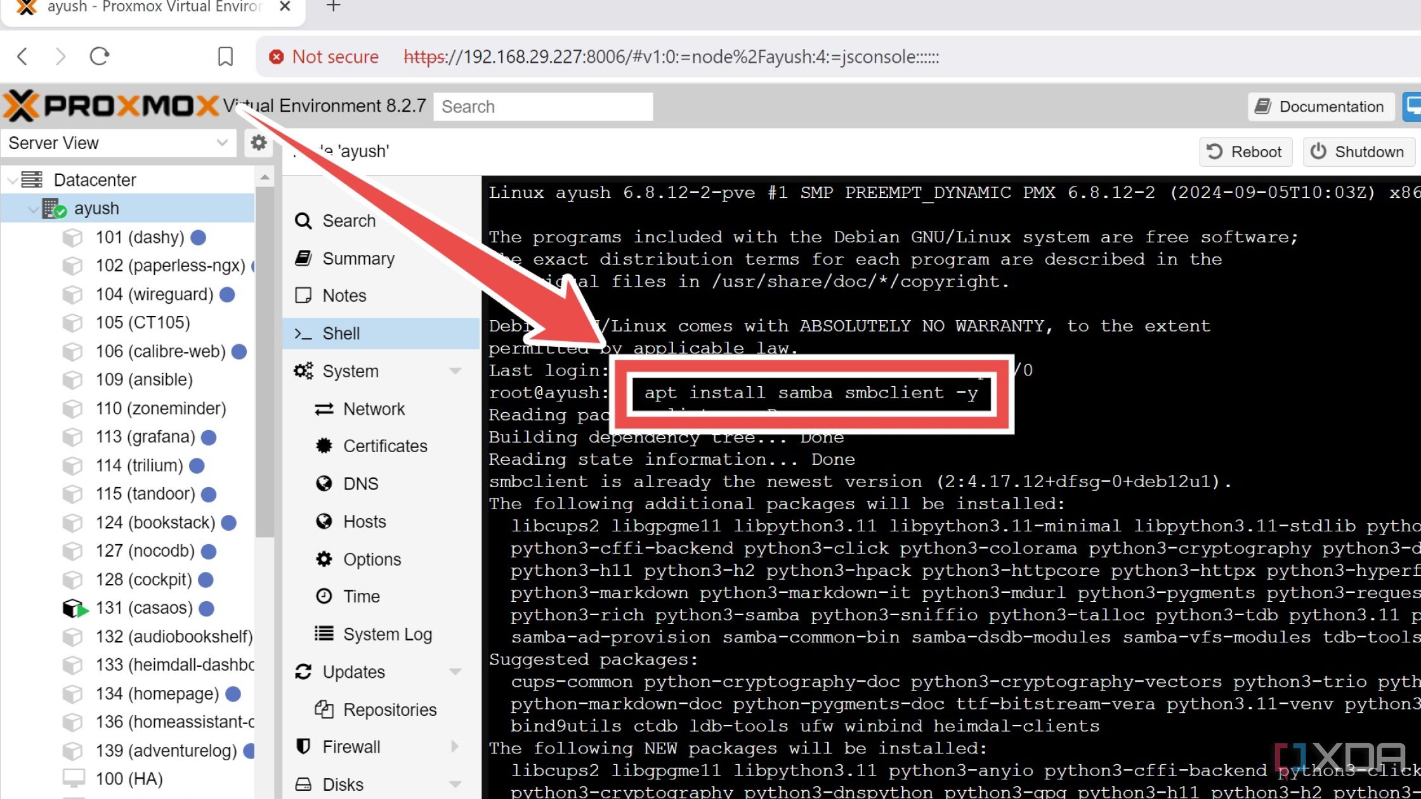Click the Proxmox logo icon
The height and width of the screenshot is (799, 1421).
20,105
